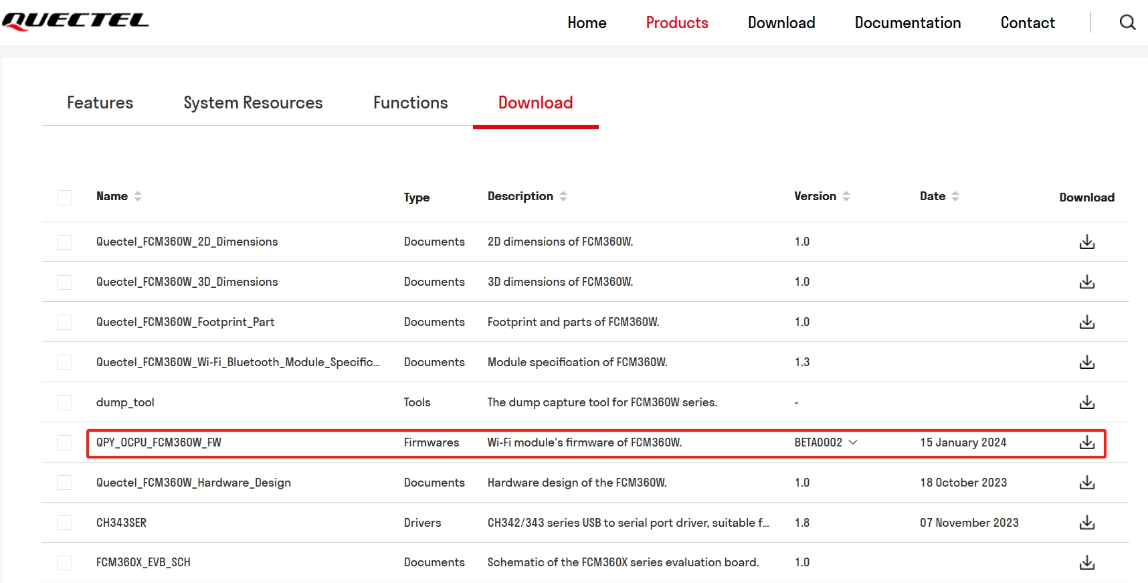The height and width of the screenshot is (583, 1148).
Task: Click version '1.3' cell
Action: [x=802, y=362]
